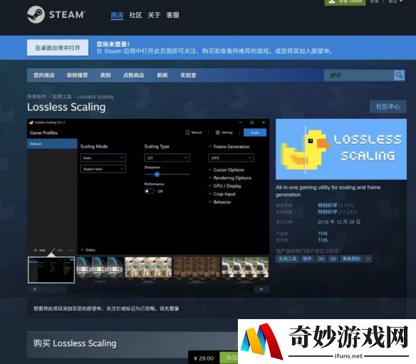Click the ¥ 29.00 price
The height and width of the screenshot is (364, 416).
204,358
